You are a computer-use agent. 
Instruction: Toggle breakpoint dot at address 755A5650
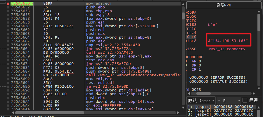point(8,3)
